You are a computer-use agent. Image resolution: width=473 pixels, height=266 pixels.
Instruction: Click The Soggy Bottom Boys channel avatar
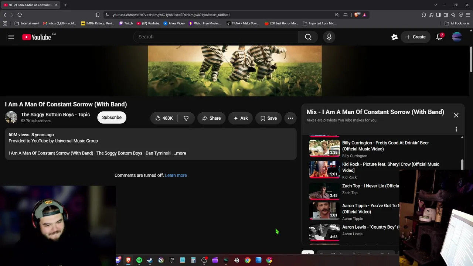[x=11, y=117]
